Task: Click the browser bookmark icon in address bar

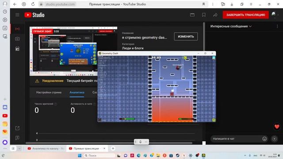Action: (203, 4)
